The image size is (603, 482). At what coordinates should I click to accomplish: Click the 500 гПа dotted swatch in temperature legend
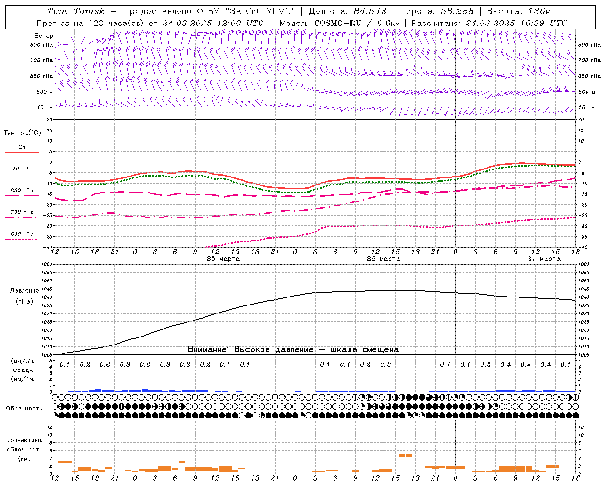tap(22, 239)
